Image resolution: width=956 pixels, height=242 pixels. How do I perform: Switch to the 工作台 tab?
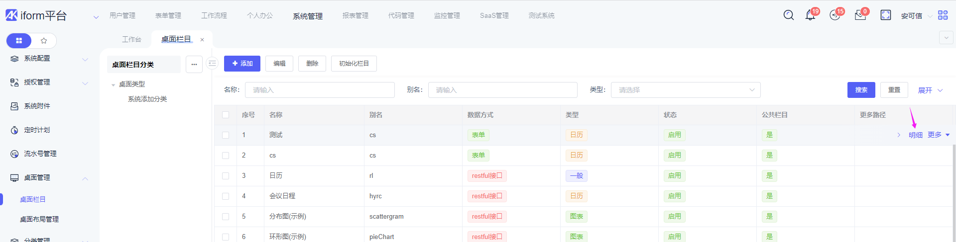131,39
